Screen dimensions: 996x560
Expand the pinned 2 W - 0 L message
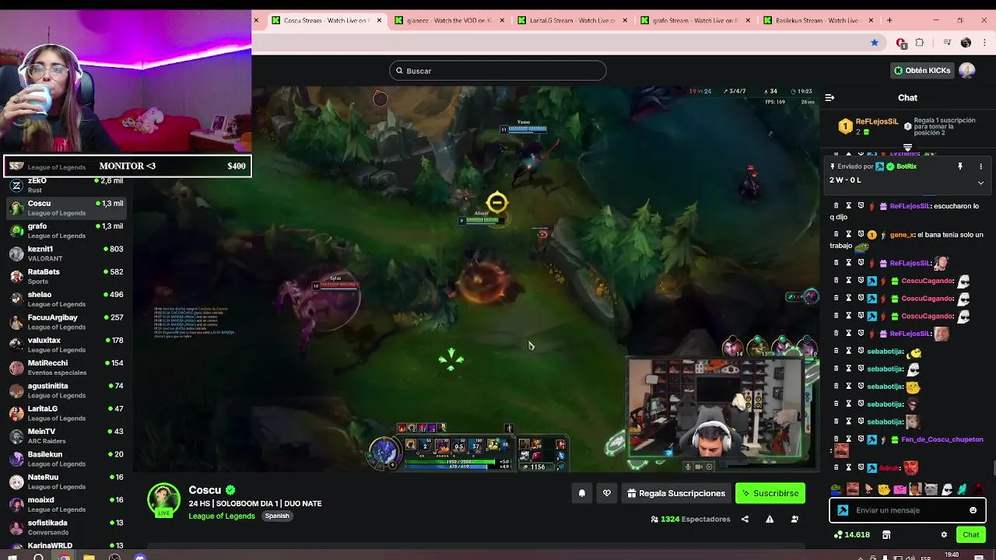point(980,183)
